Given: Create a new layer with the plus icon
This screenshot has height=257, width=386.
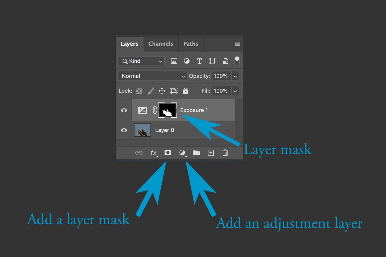Looking at the screenshot, I should (211, 153).
